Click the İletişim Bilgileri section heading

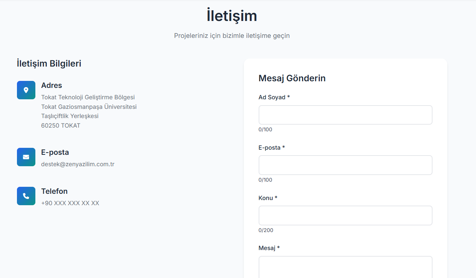pyautogui.click(x=49, y=64)
